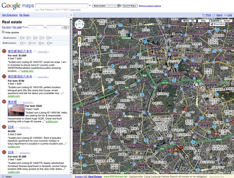Select the 3+ bathrooms radio button

coord(48,43)
